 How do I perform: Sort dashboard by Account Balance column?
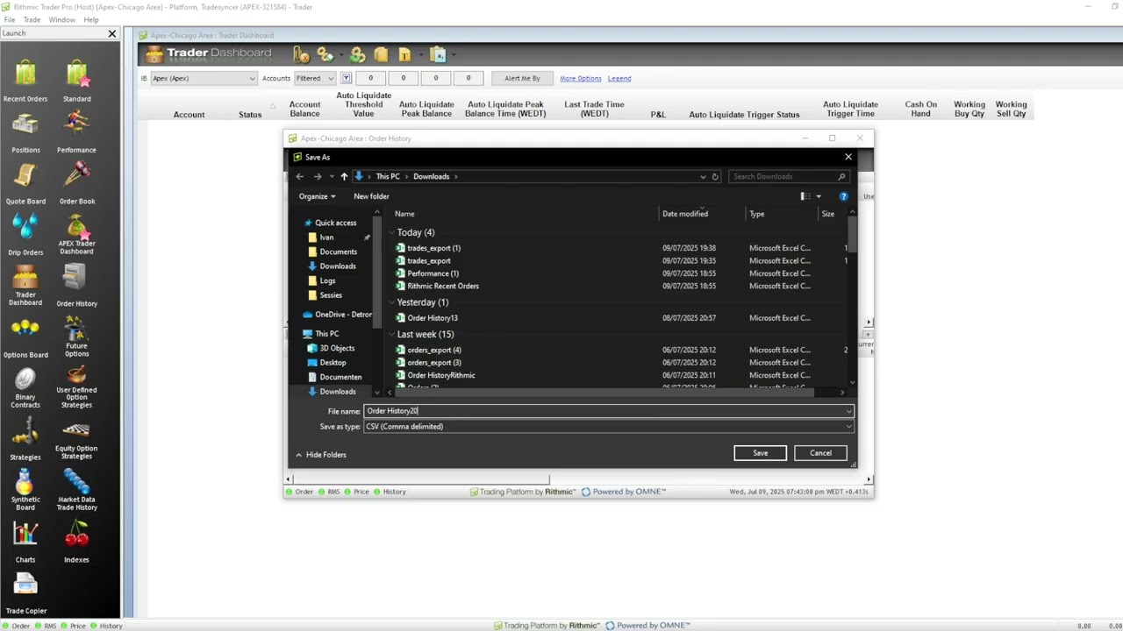[x=304, y=109]
